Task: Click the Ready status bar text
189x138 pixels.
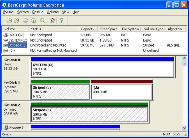Action: (x=6, y=134)
